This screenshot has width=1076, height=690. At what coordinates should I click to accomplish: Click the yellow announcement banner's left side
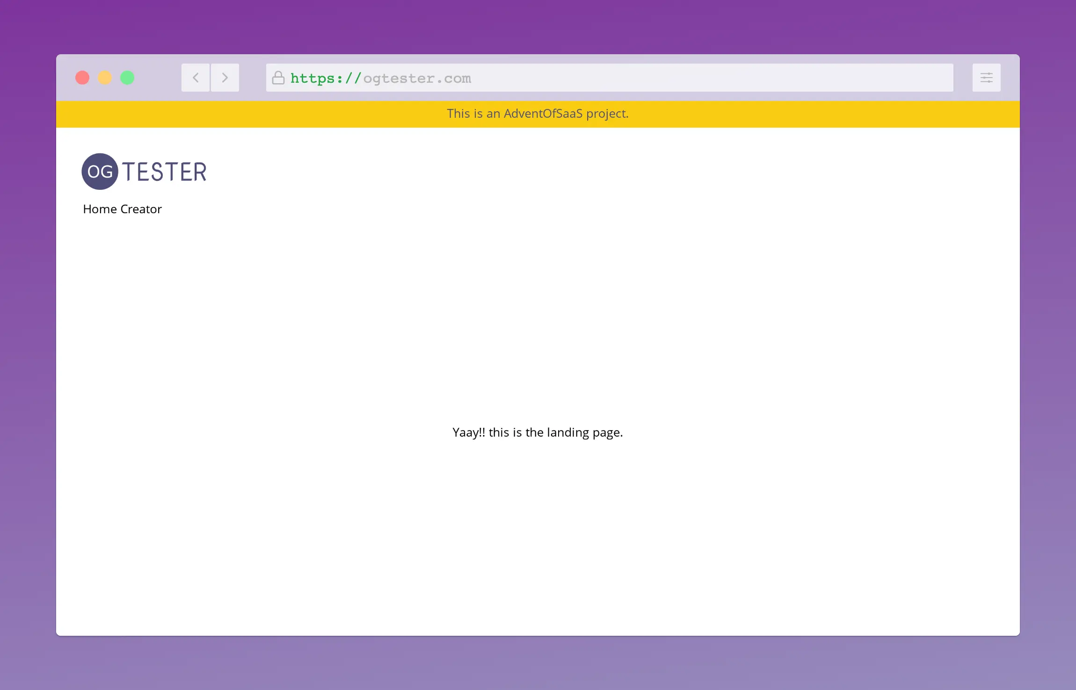coord(187,114)
